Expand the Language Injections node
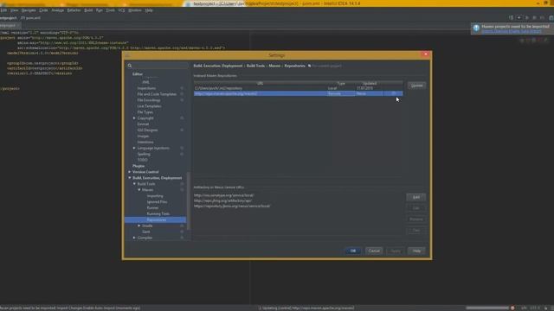This screenshot has height=311, width=554. 134,148
